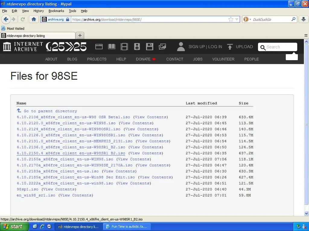Open the Images picture icon
The image size is (309, 231).
pyautogui.click(x=162, y=47)
